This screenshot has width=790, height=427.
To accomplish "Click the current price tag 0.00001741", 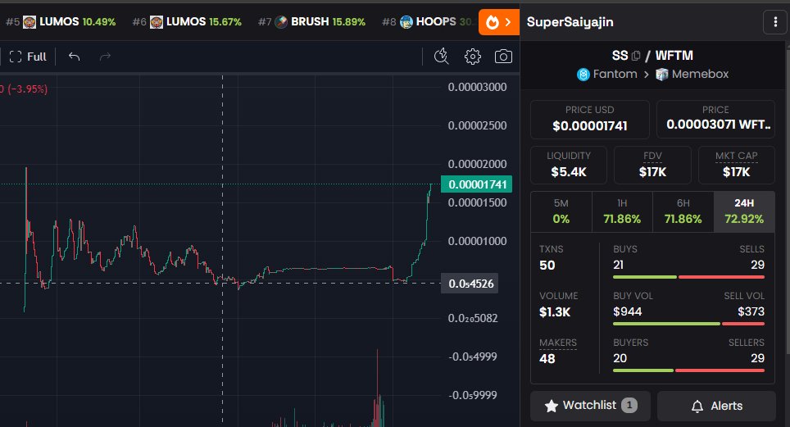I will tap(477, 184).
